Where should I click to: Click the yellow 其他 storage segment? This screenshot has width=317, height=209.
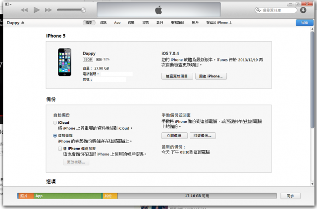(110, 196)
